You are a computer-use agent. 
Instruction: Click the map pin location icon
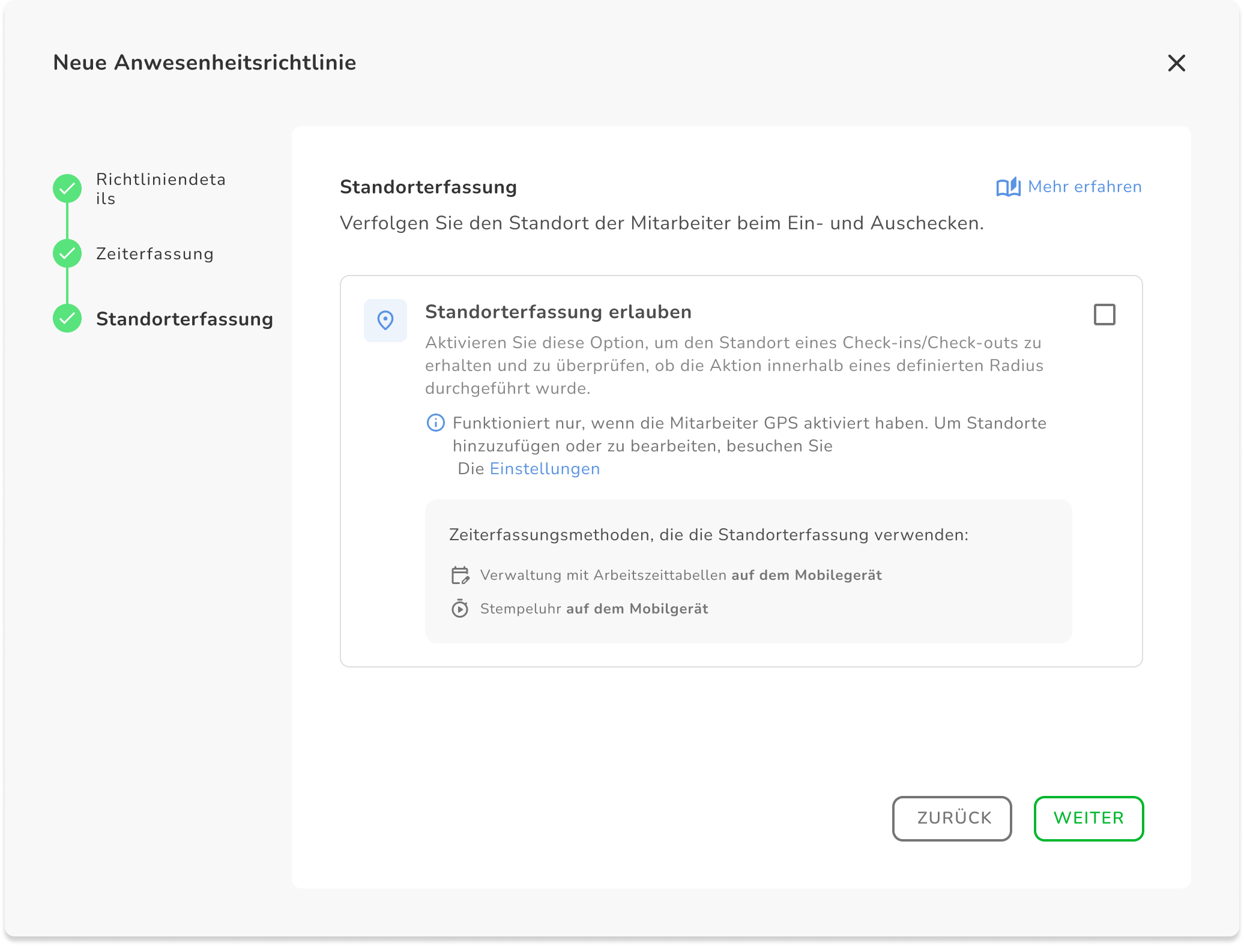point(385,320)
